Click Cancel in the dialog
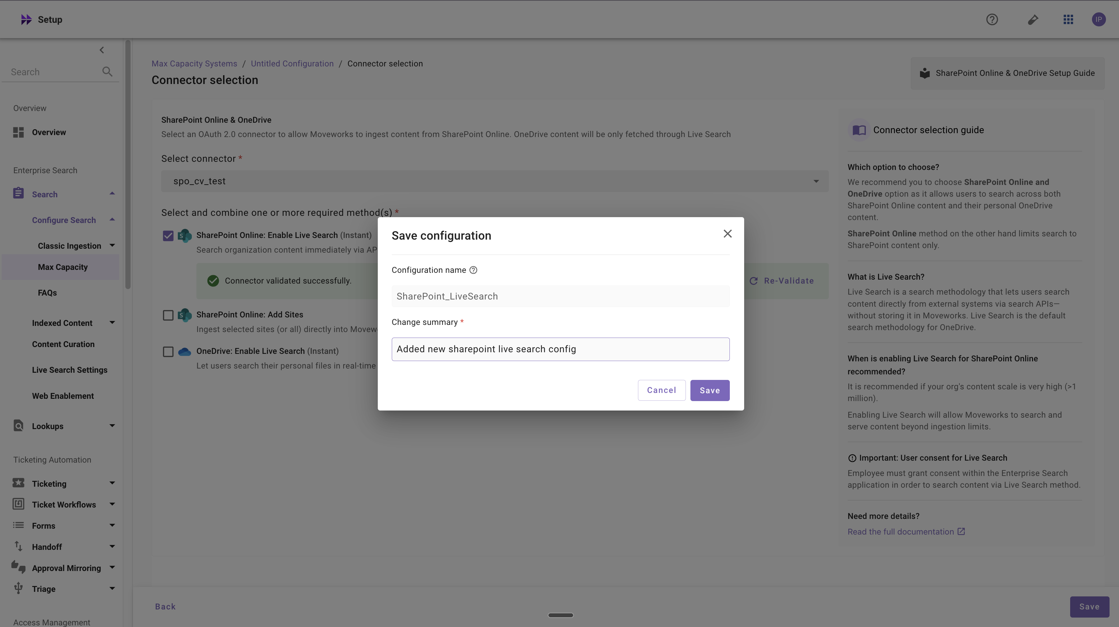The height and width of the screenshot is (627, 1119). pyautogui.click(x=661, y=390)
